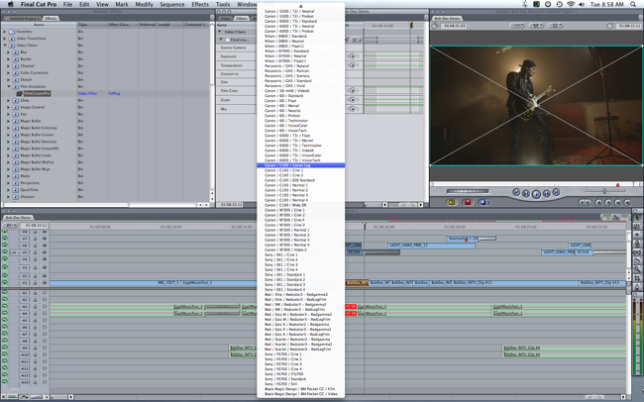
Task: Click the Effect Class column header
Action: pos(123,25)
